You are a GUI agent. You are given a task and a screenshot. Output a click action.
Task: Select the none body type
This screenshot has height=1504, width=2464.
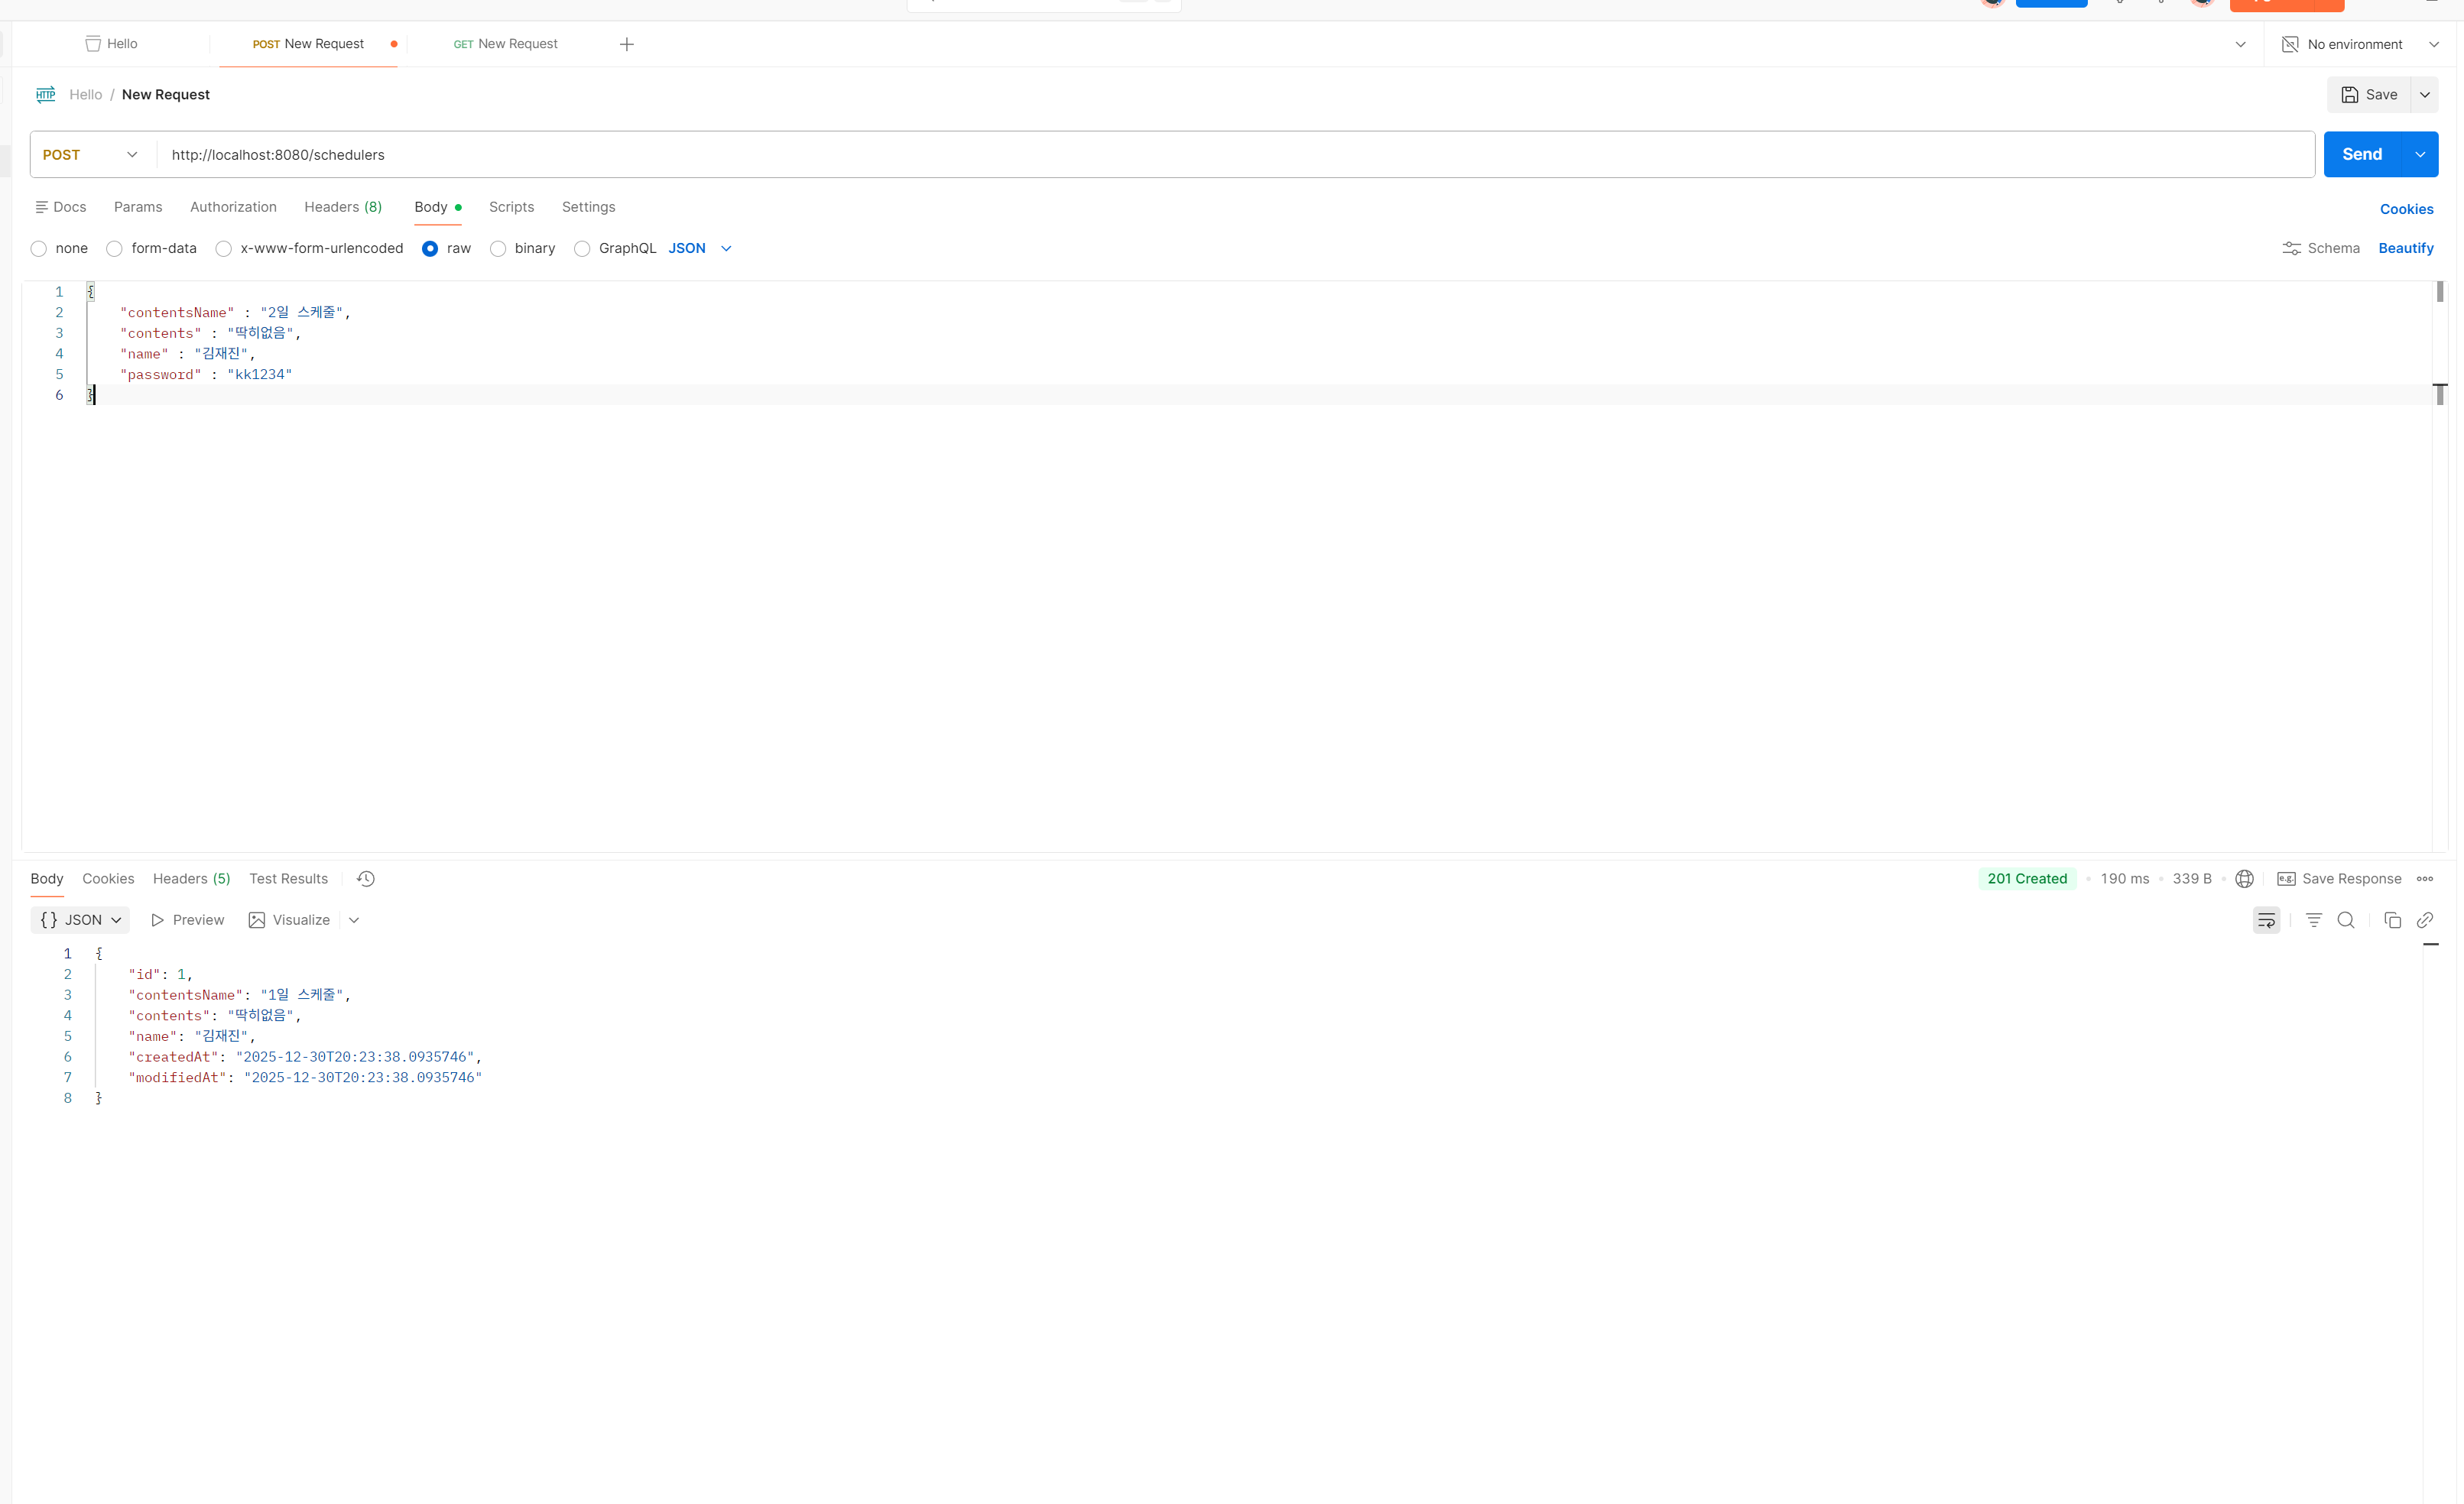click(39, 249)
